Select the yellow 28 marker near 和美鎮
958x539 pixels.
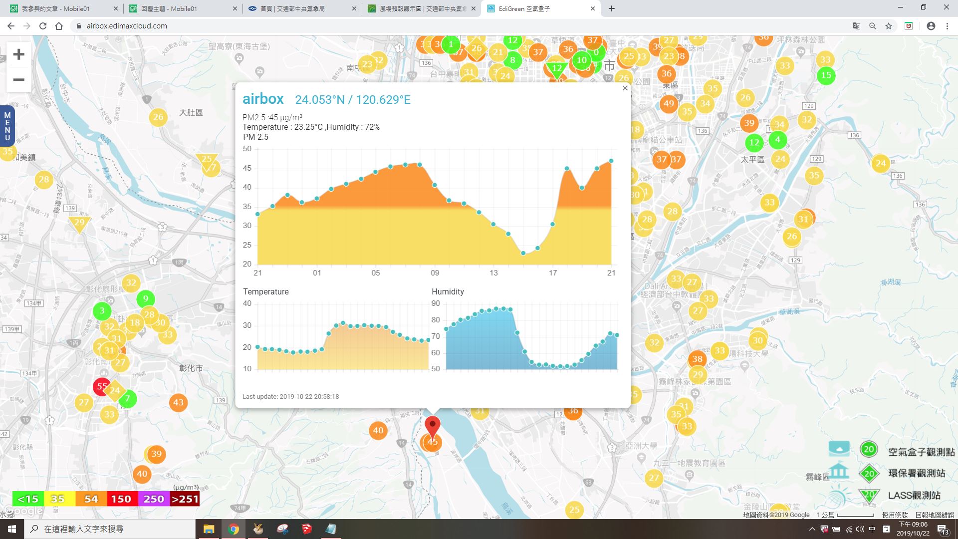click(x=44, y=180)
